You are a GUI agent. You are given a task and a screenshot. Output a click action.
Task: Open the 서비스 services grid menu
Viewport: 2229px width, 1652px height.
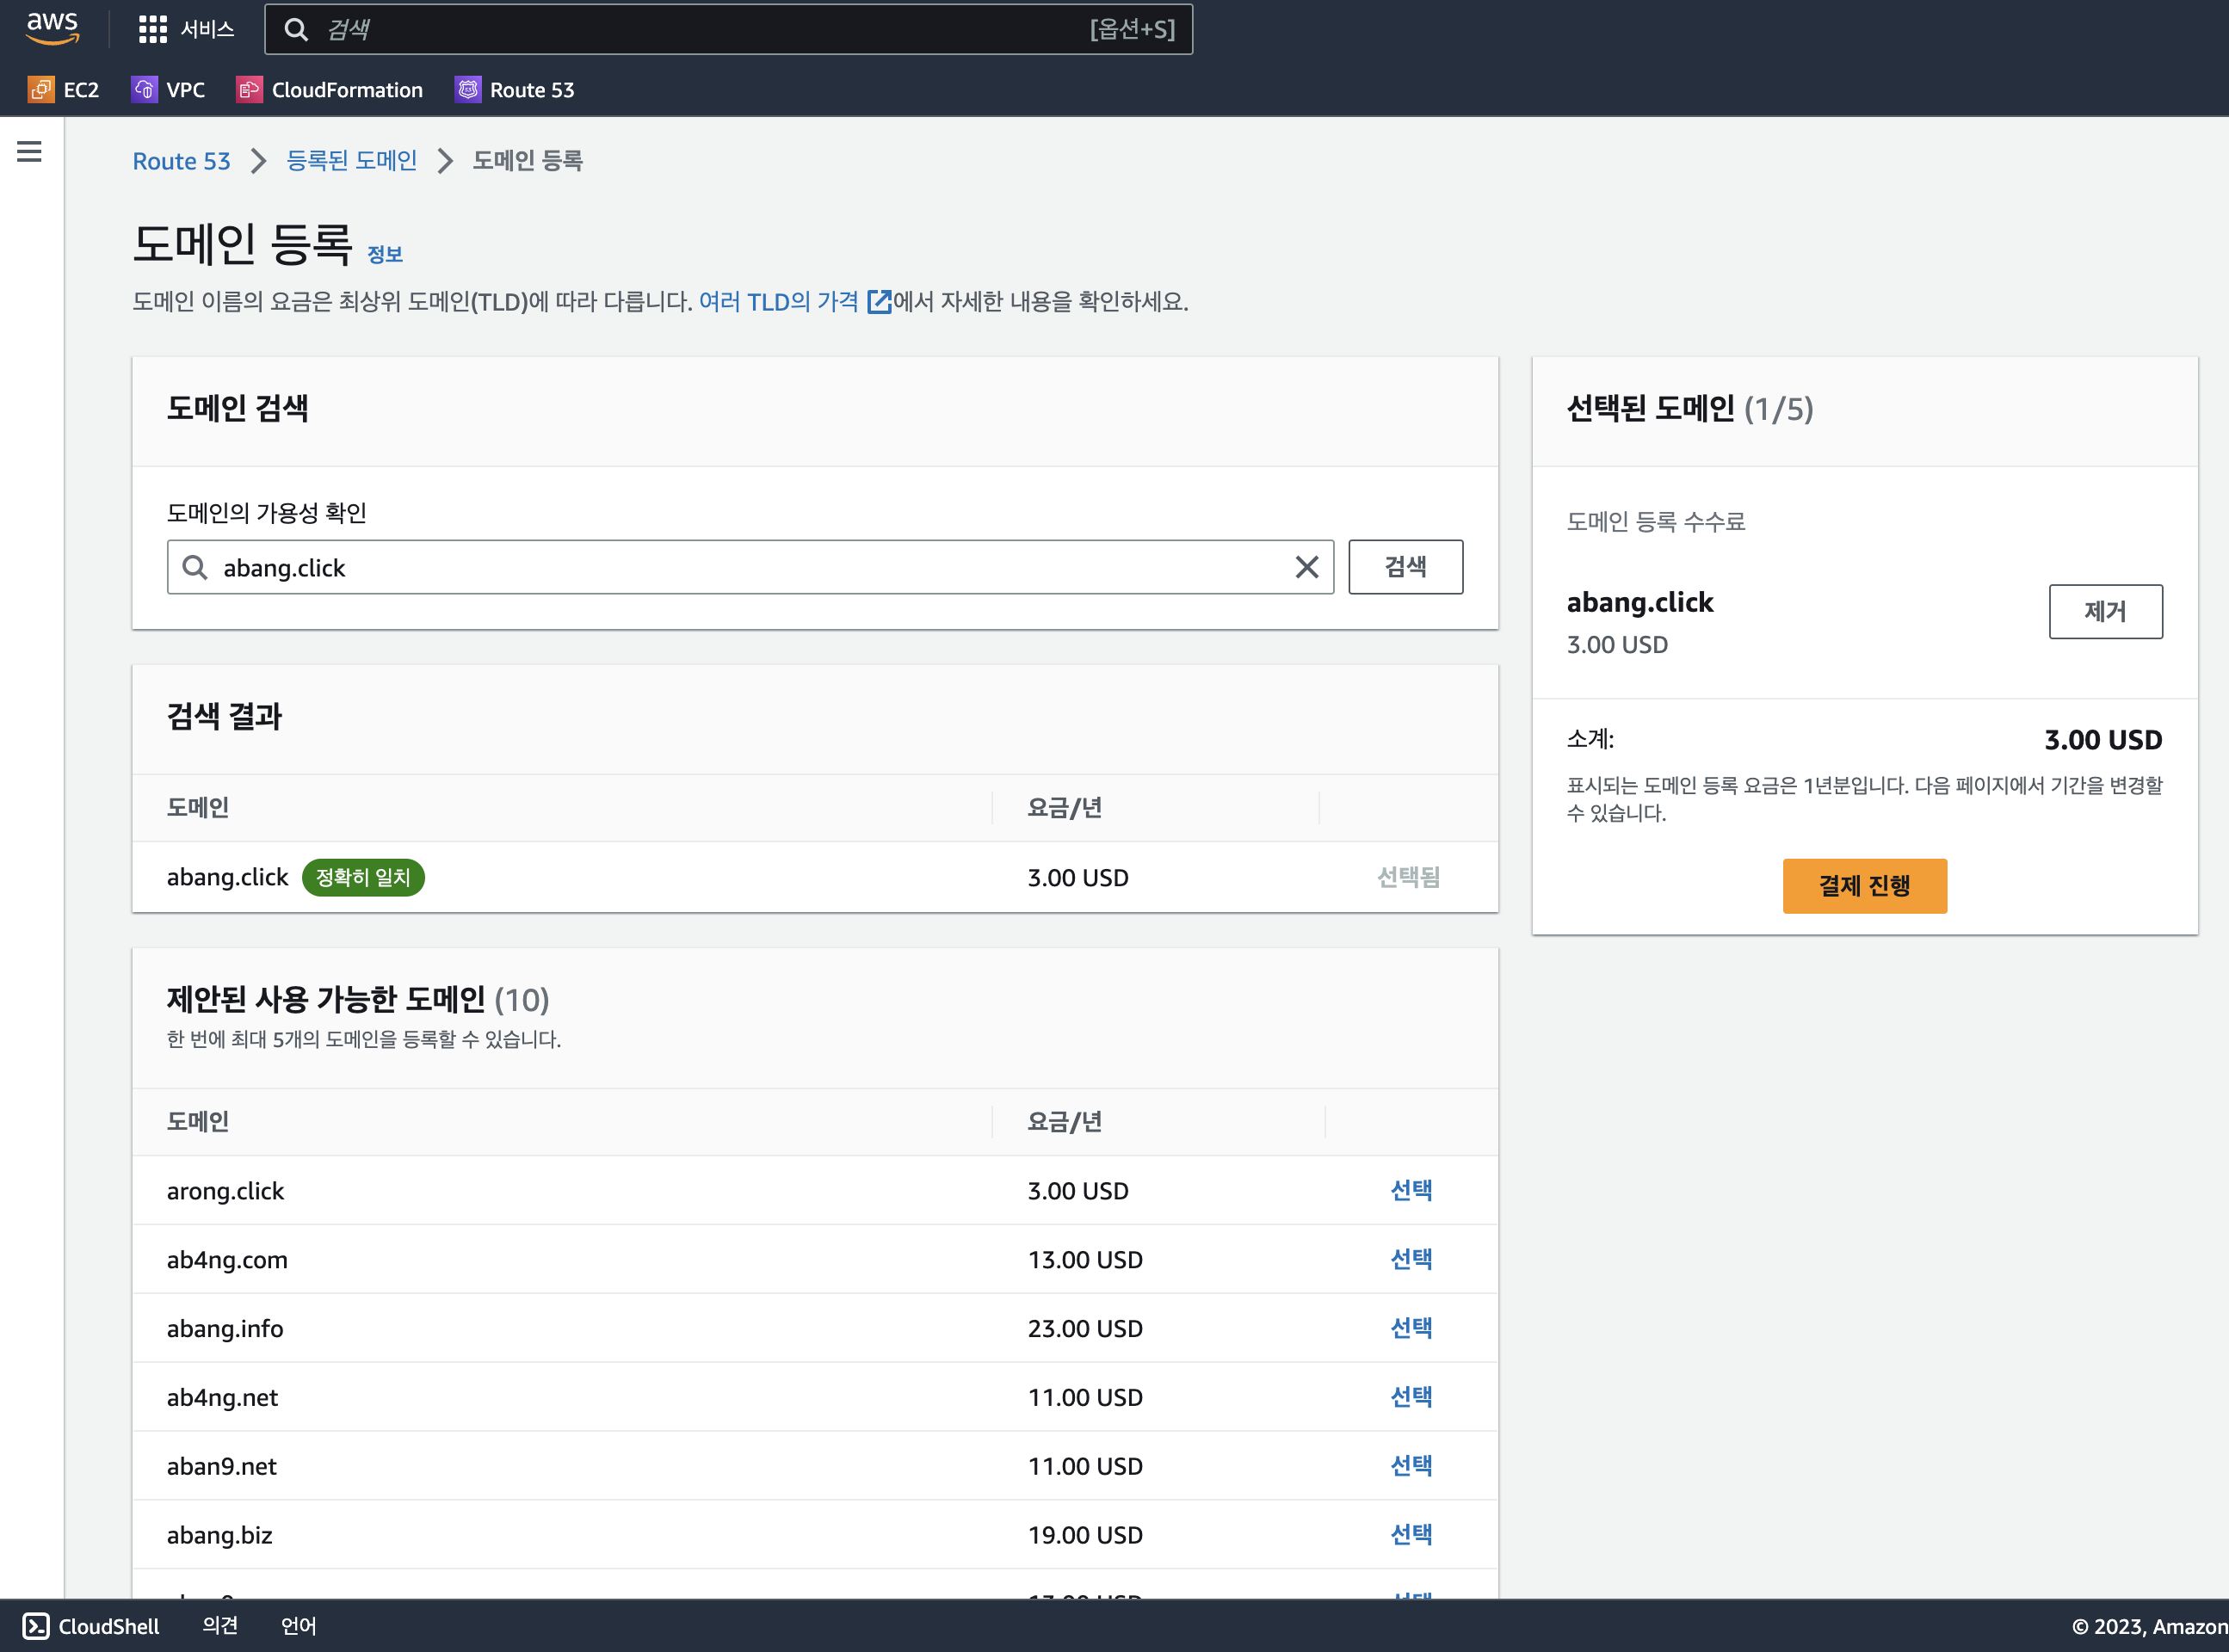tap(186, 29)
